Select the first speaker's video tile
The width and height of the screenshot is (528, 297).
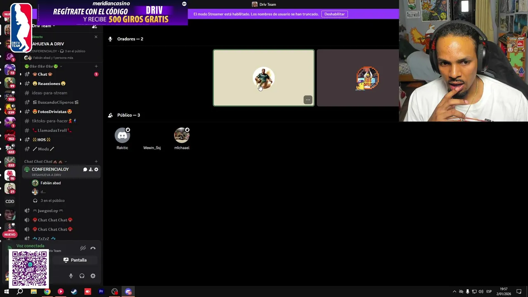pyautogui.click(x=264, y=78)
